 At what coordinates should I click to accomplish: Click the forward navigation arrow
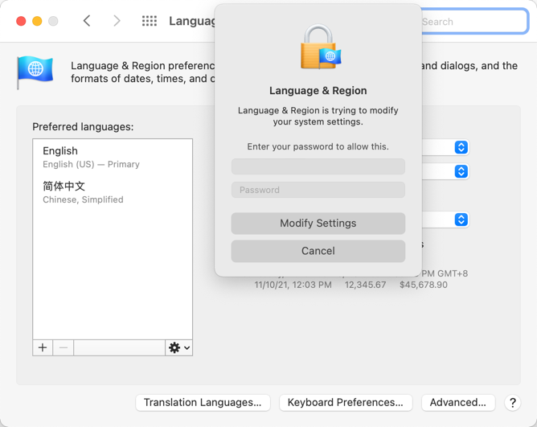[117, 21]
